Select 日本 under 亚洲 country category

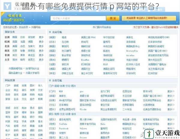pos(22,37)
